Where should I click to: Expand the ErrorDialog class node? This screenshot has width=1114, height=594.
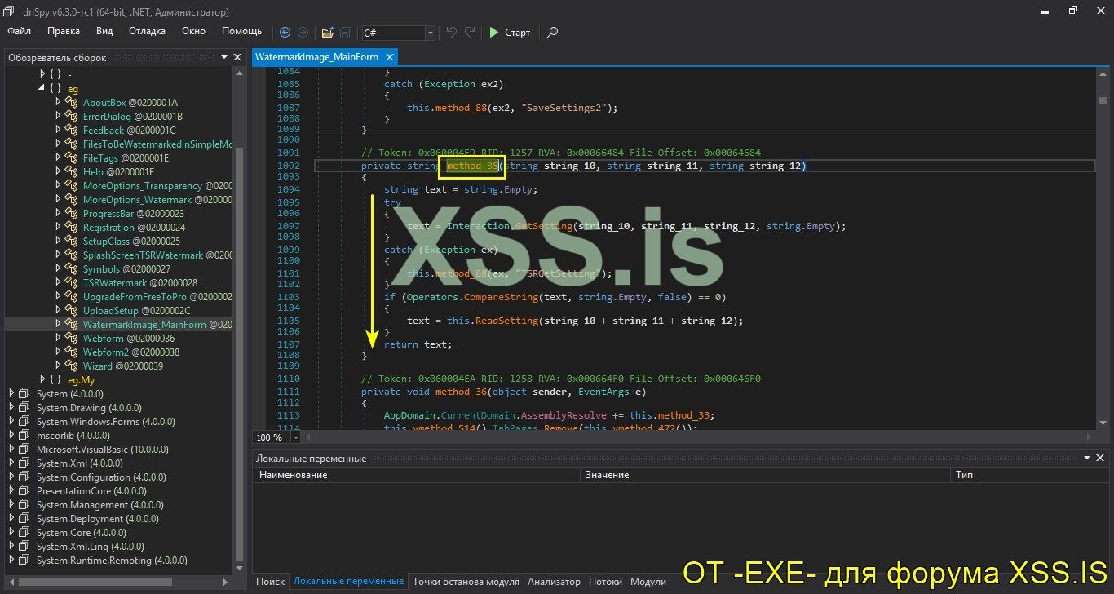(59, 117)
